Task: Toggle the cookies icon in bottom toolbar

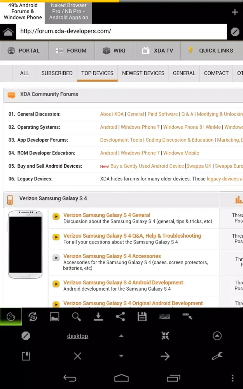Action: (11, 317)
